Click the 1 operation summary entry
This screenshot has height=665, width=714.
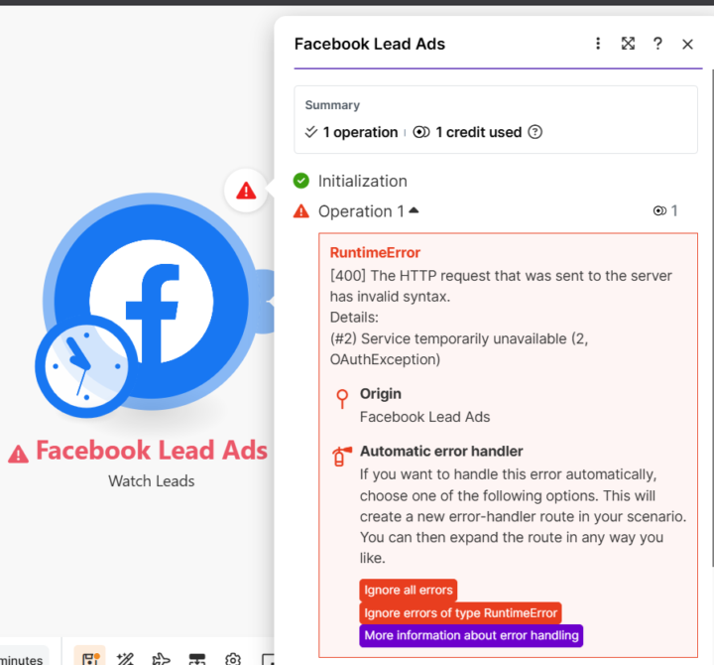(x=351, y=132)
